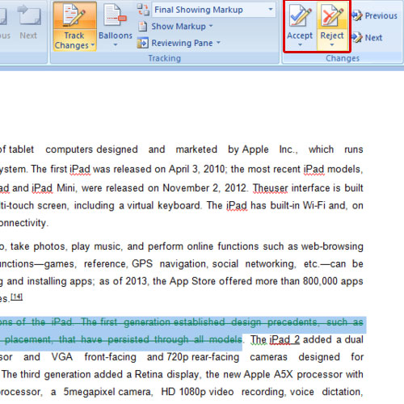
Task: Click the footnote reference [14] link
Action: click(16, 297)
